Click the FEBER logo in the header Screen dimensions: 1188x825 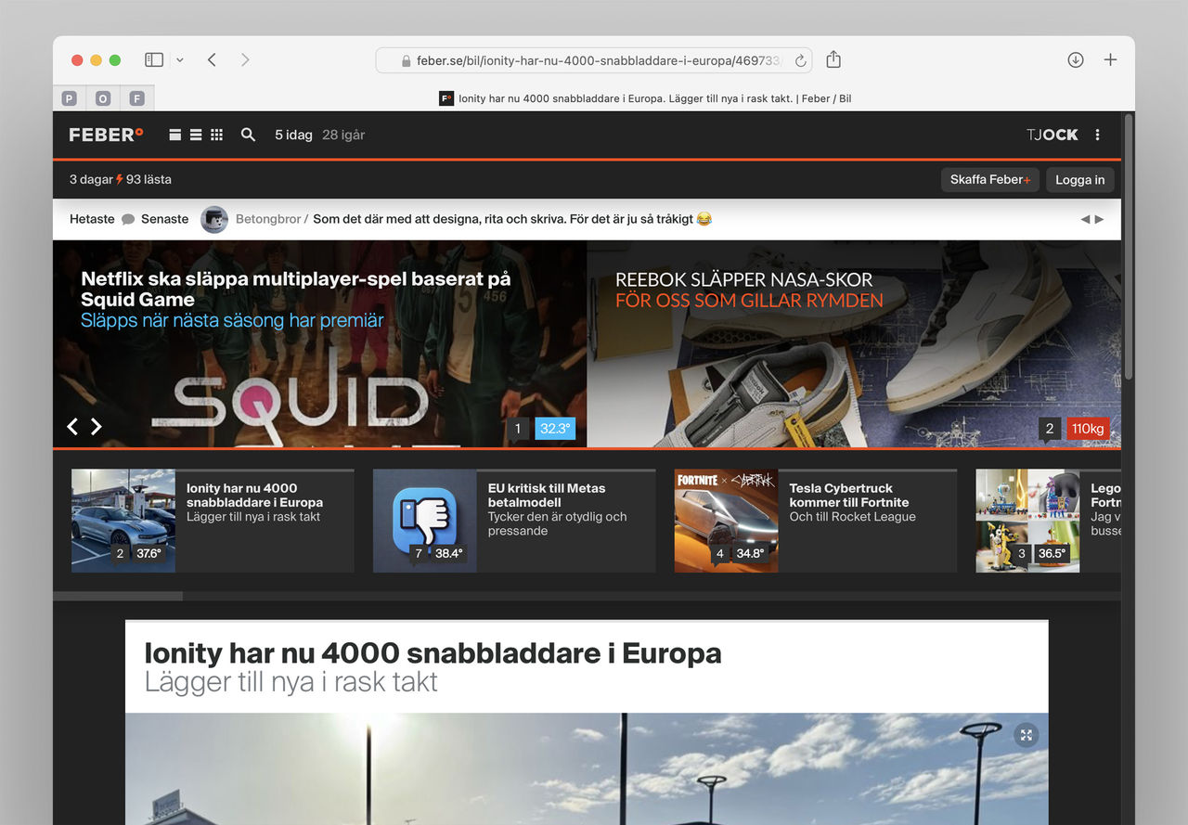pos(105,135)
